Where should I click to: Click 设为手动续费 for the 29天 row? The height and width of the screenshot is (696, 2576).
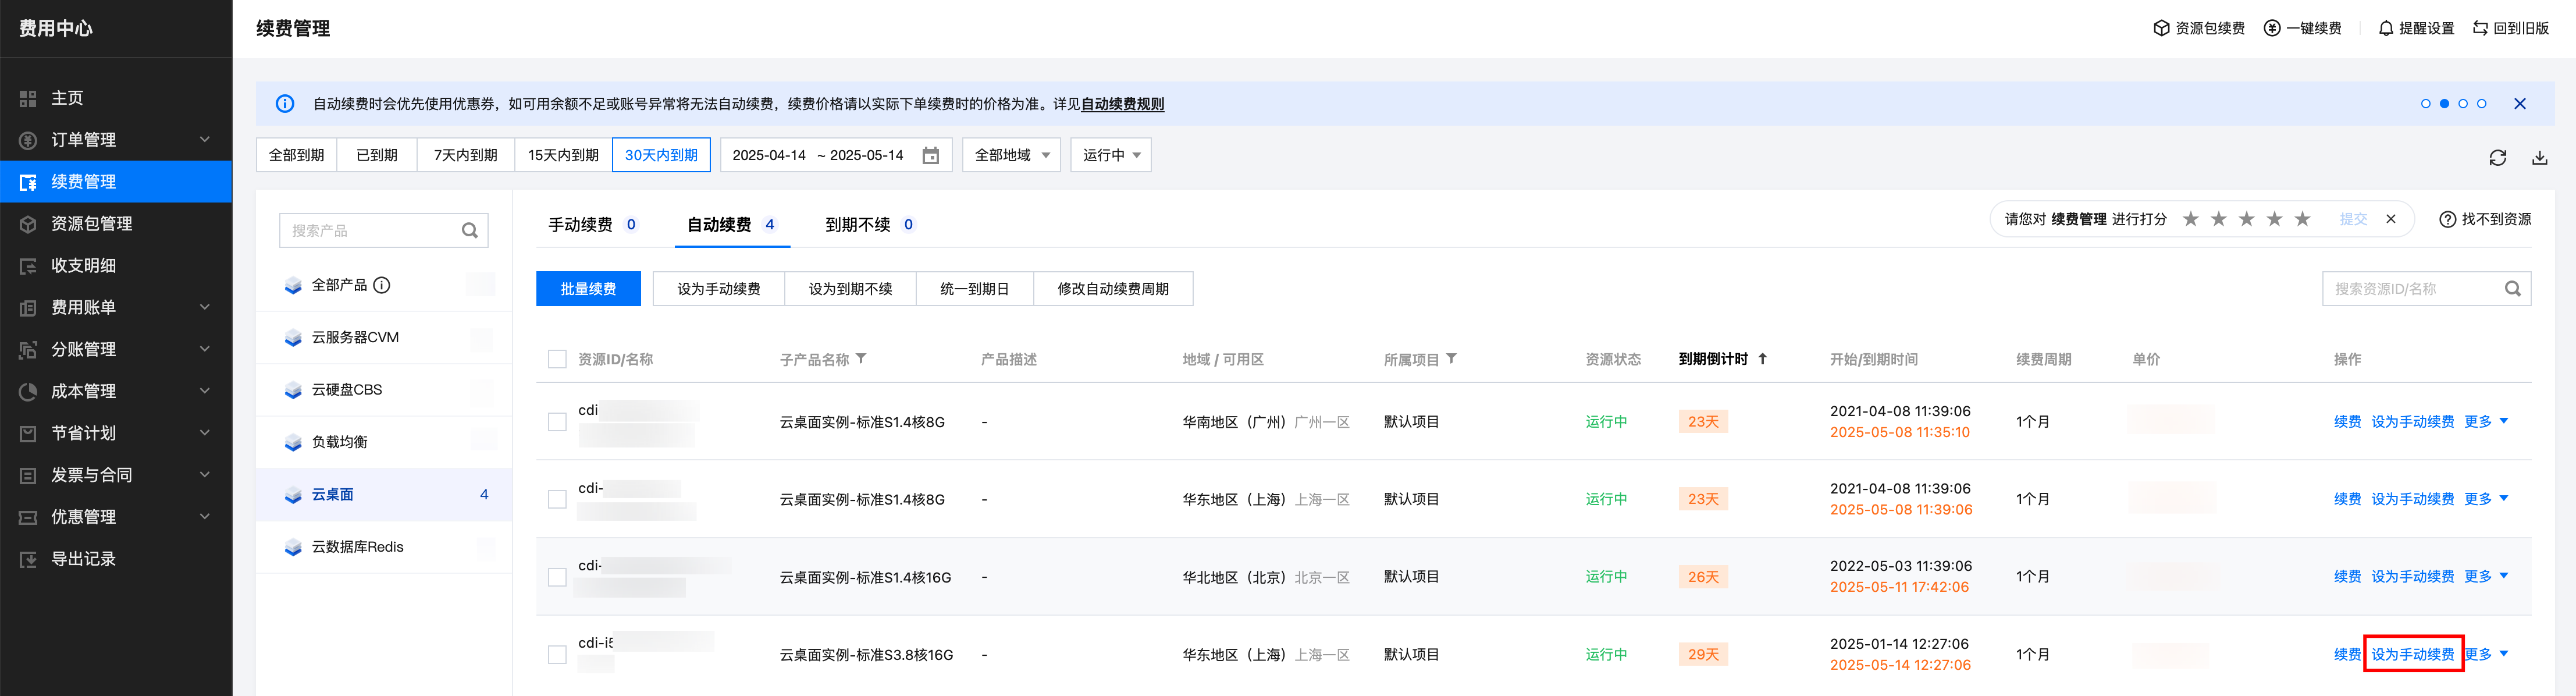click(2413, 654)
